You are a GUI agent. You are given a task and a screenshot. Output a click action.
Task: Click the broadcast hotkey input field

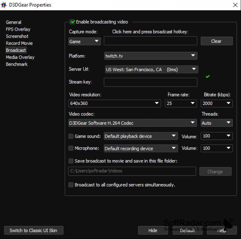coord(151,41)
